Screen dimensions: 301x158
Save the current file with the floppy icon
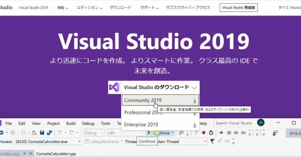(42, 133)
